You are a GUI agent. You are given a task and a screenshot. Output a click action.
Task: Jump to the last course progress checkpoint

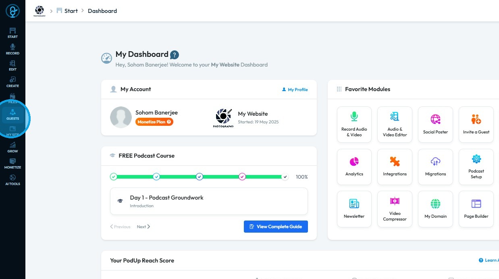point(285,177)
